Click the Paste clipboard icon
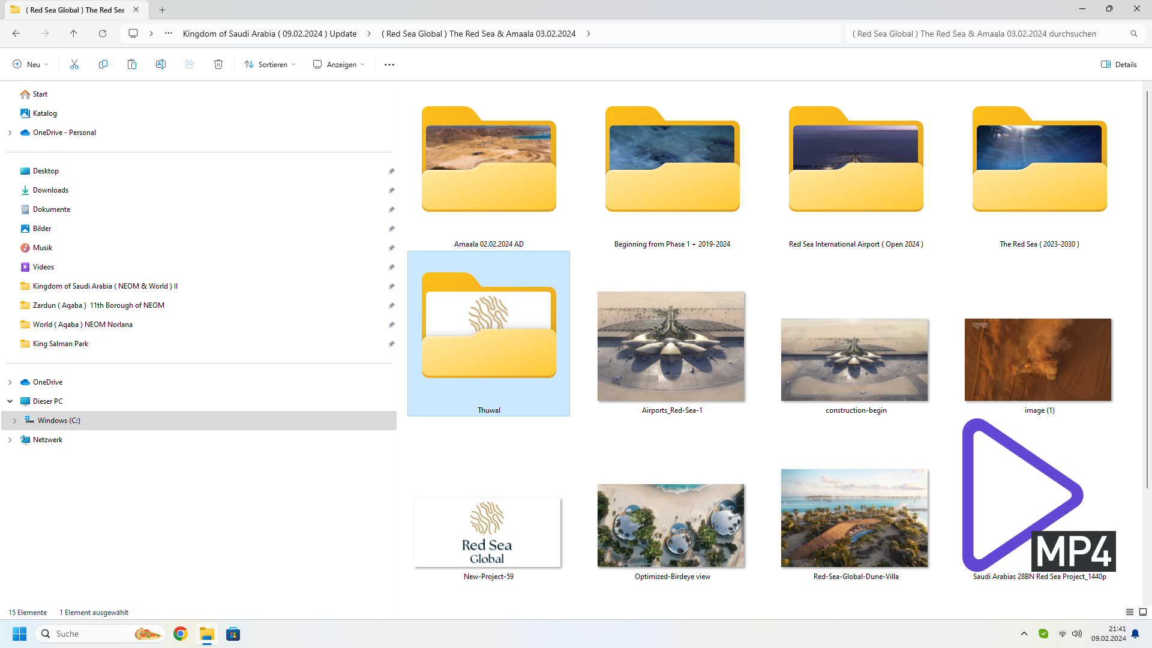Screen dimensions: 1152x648 pos(132,65)
